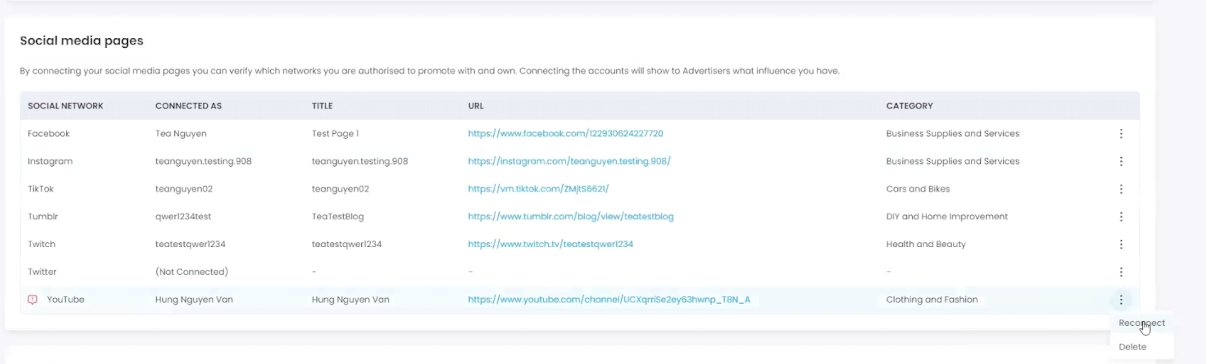The height and width of the screenshot is (364, 1206).
Task: Open the TikTok row's three-dot menu
Action: click(1121, 189)
